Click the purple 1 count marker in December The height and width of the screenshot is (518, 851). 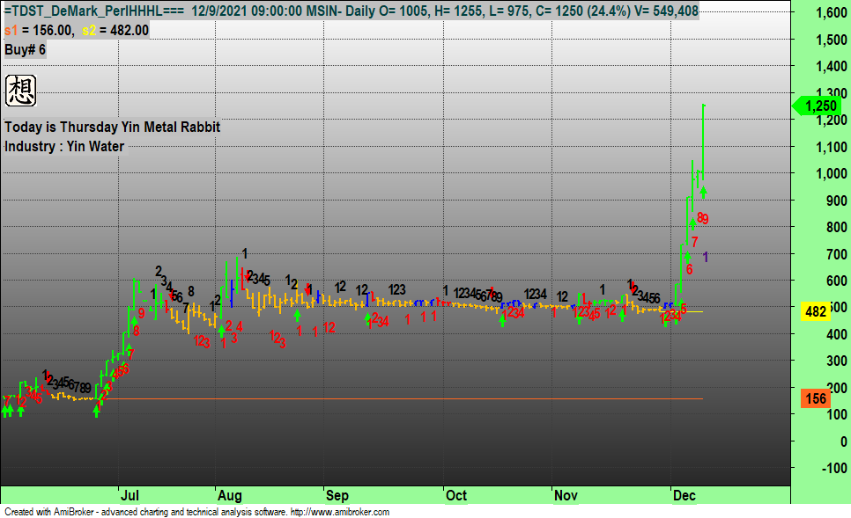click(706, 257)
